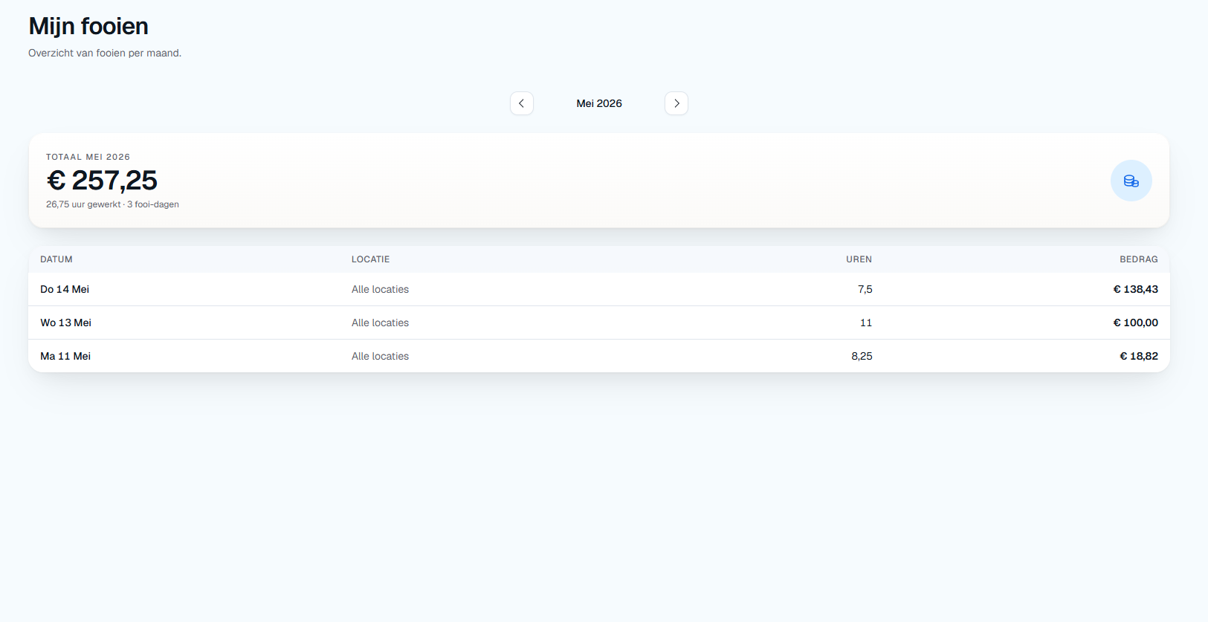1208x622 pixels.
Task: Click the amount '€ 18,82'
Action: (x=1139, y=356)
